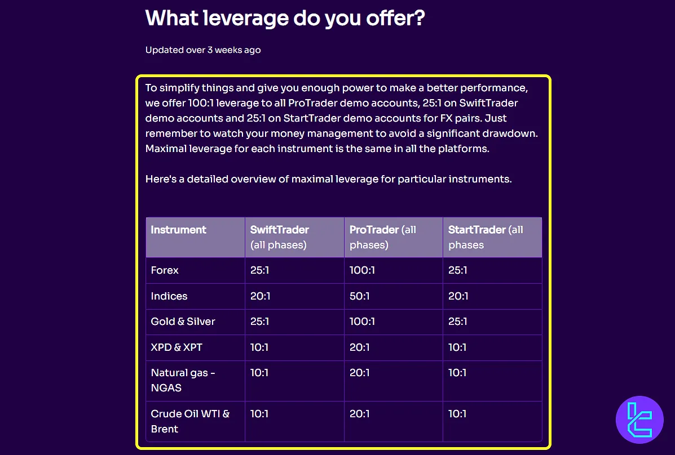The height and width of the screenshot is (455, 675).
Task: Click the Indices row label
Action: [169, 296]
